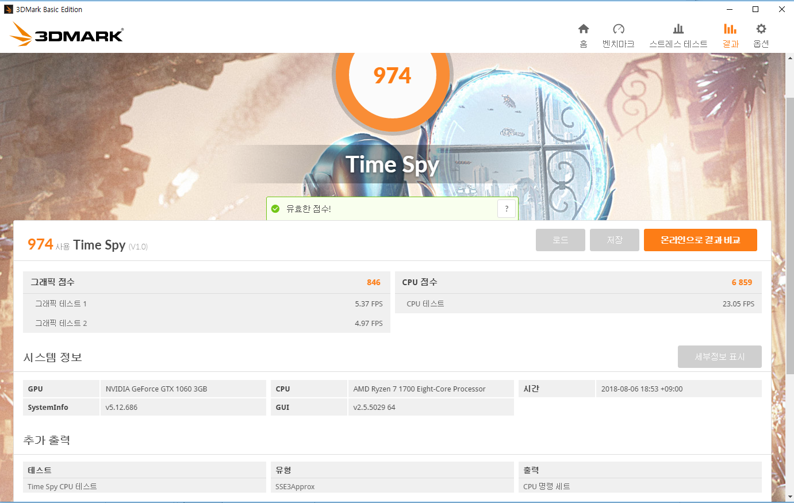This screenshot has height=503, width=794.
Task: Click the graphics score value 846
Action: (374, 282)
